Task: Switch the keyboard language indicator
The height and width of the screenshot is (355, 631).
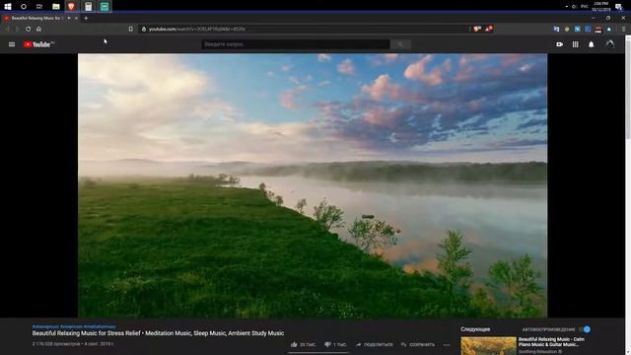Action: point(585,7)
